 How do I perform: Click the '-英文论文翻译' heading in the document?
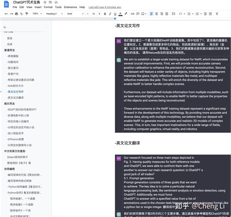pyautogui.click(x=127, y=143)
